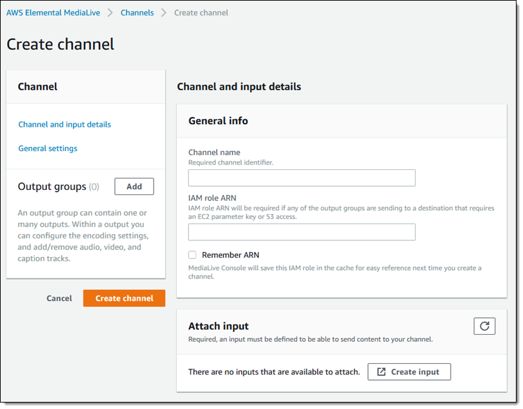Click chevron after Channels breadcrumb
The height and width of the screenshot is (409, 523).
tap(164, 12)
